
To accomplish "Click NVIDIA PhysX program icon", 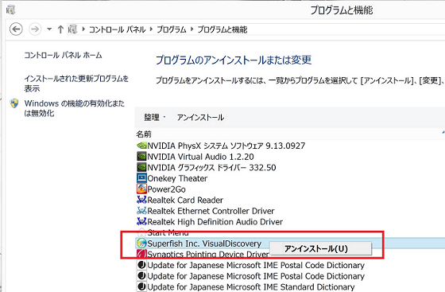I will tap(141, 146).
